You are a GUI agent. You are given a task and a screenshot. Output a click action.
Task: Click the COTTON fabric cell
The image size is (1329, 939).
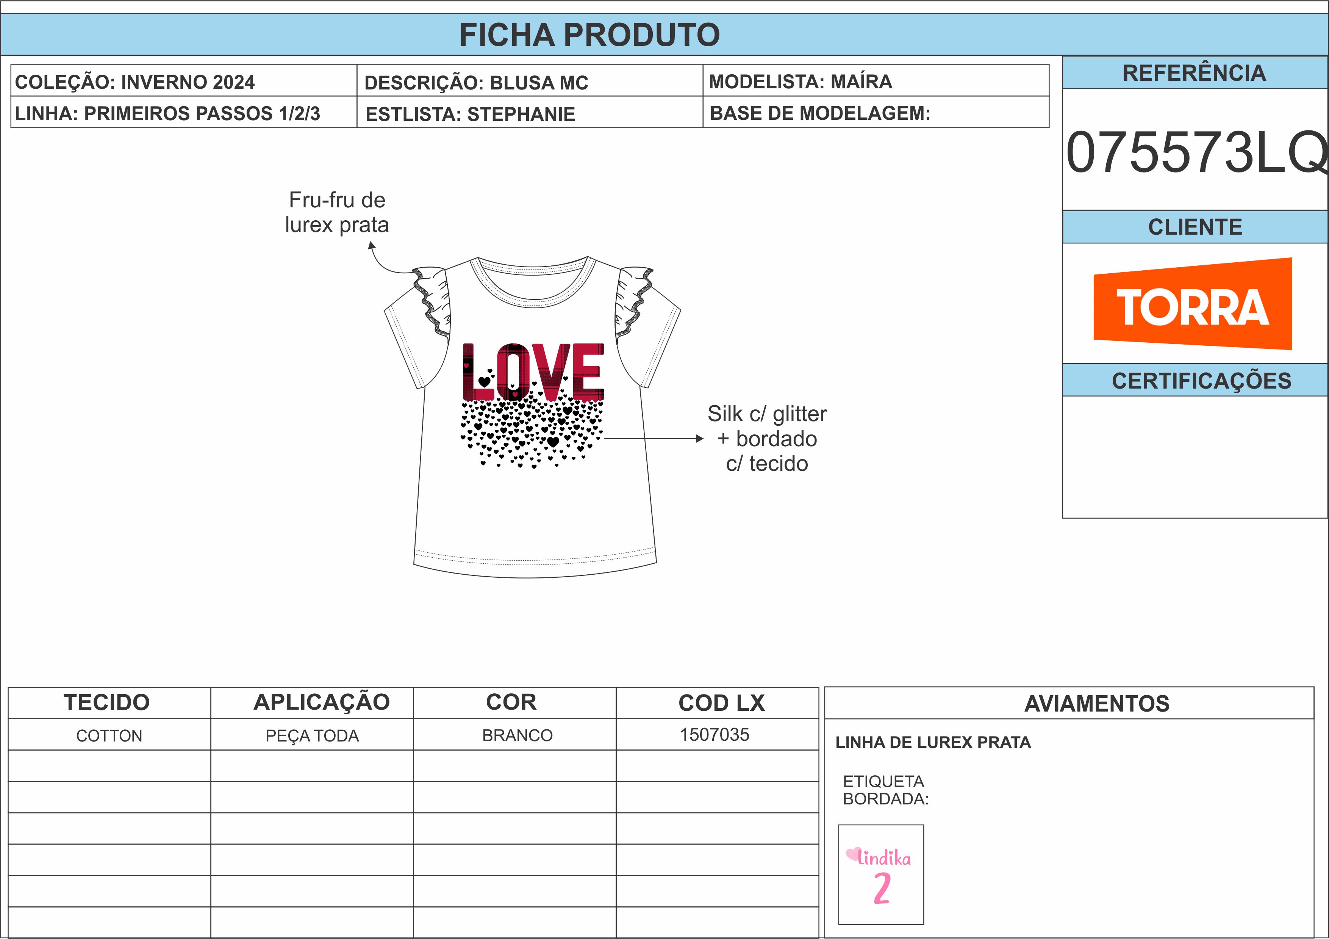(x=109, y=735)
